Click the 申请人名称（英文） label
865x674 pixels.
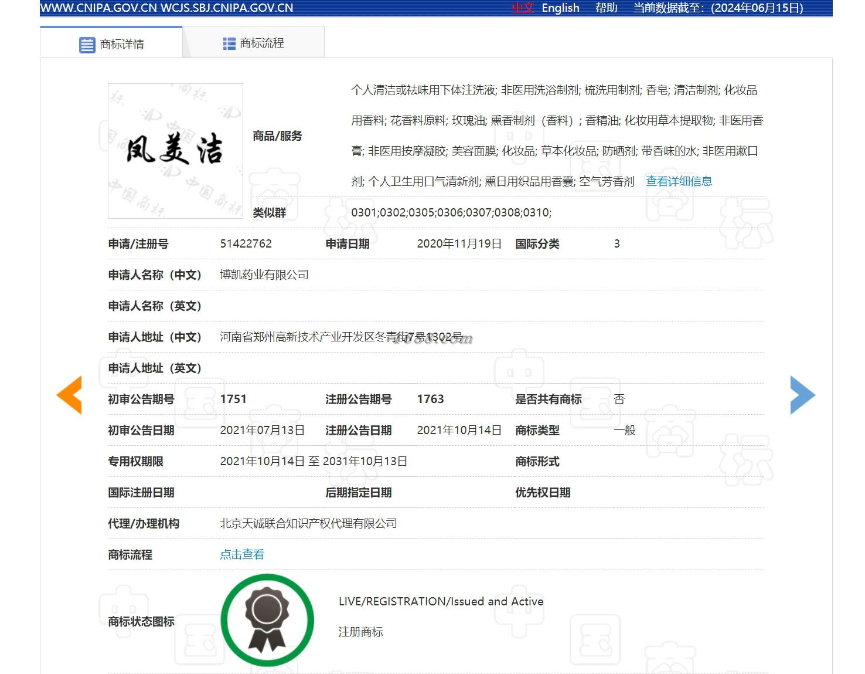[x=155, y=306]
